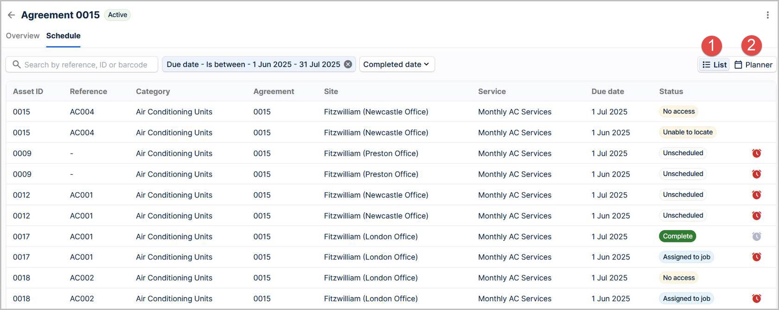Click the alarm icon for asset 0012 due 1 Jul 2025
Viewport: 779px width, 310px height.
pyautogui.click(x=756, y=195)
